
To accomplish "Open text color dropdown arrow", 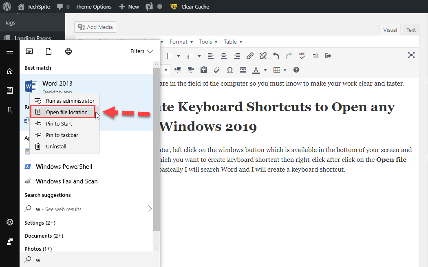I will [265, 70].
